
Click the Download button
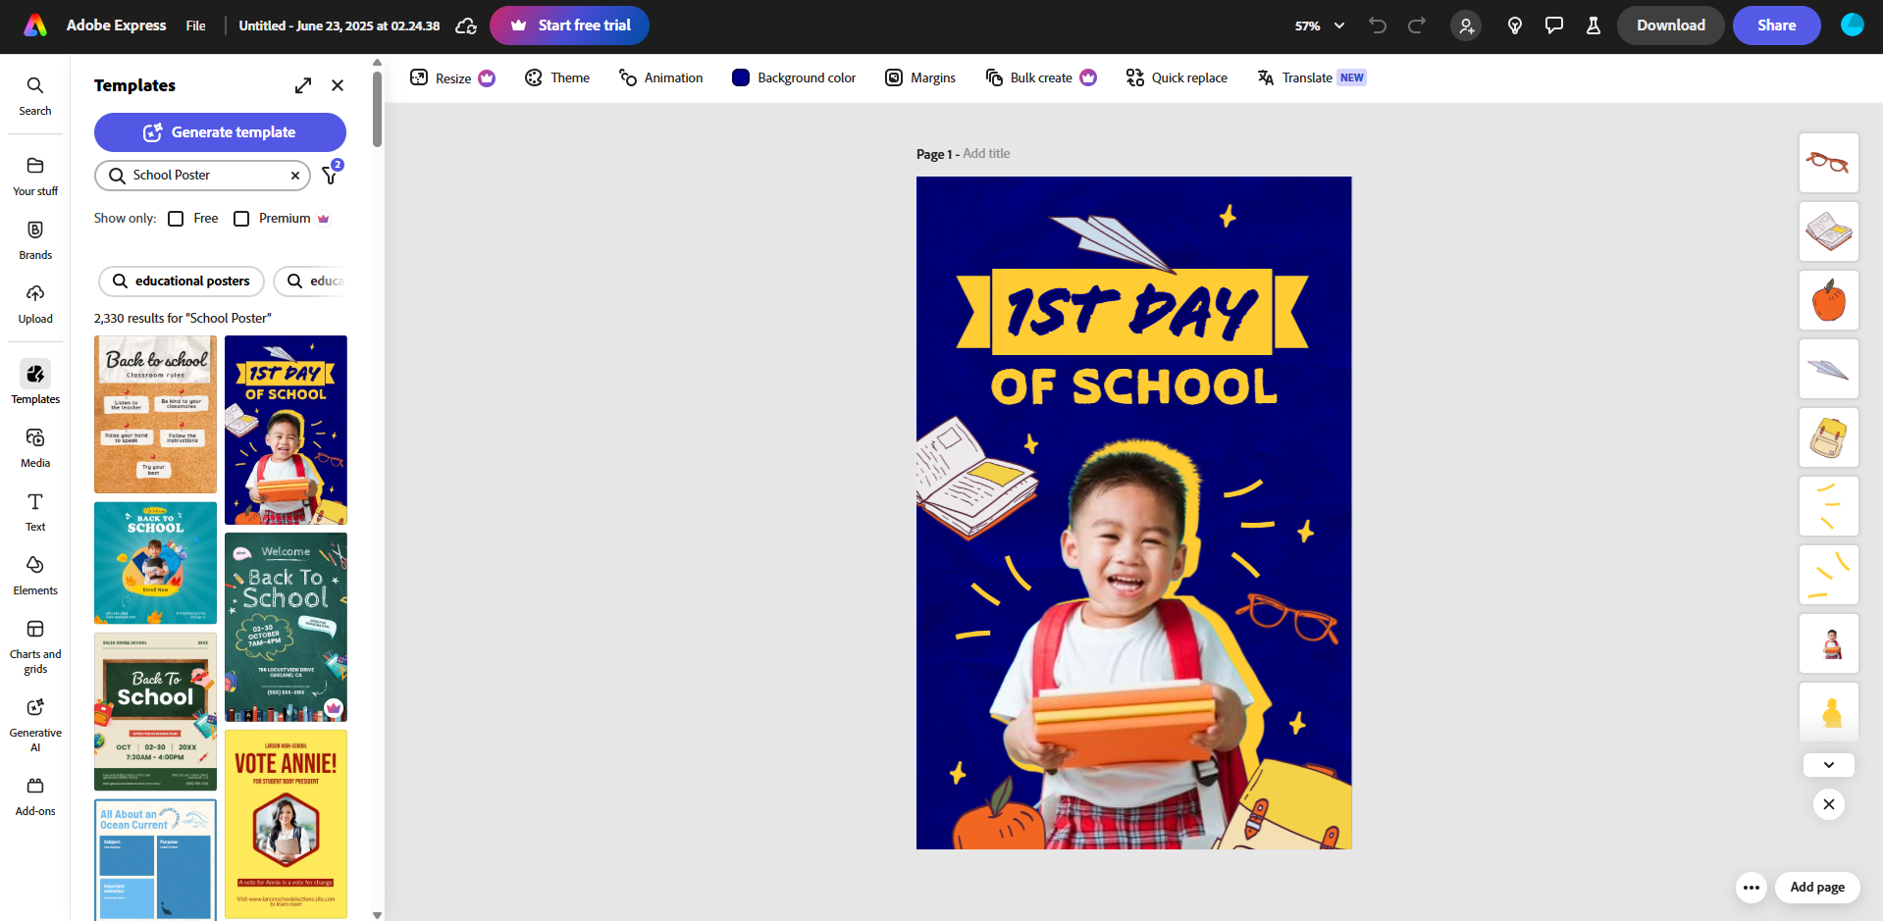coord(1670,26)
